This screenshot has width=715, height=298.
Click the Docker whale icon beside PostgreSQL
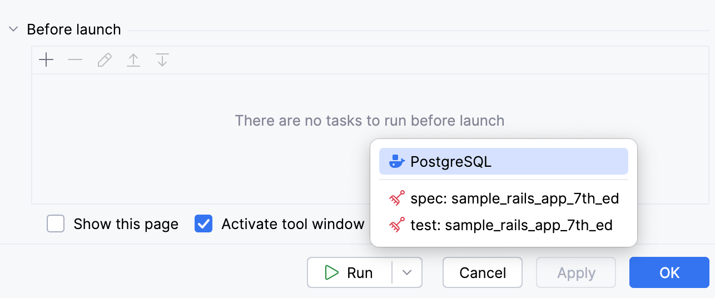pos(396,162)
